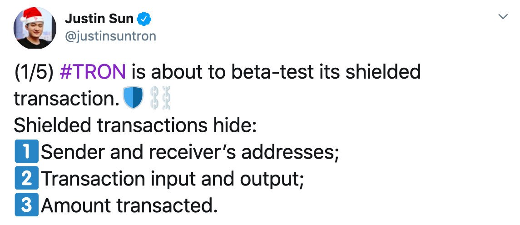Click the "Sender and receiver's addresses;" text
Screen dimensions: 520x225
pos(190,152)
